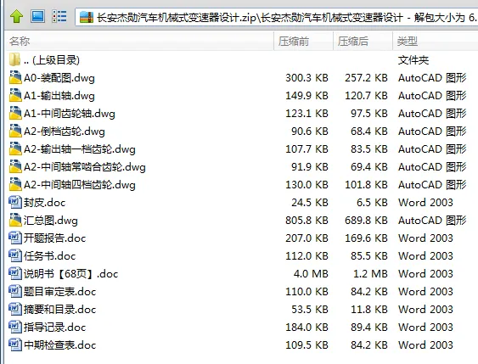Select file 摘要和目录.doc
478x364 pixels.
(59, 310)
